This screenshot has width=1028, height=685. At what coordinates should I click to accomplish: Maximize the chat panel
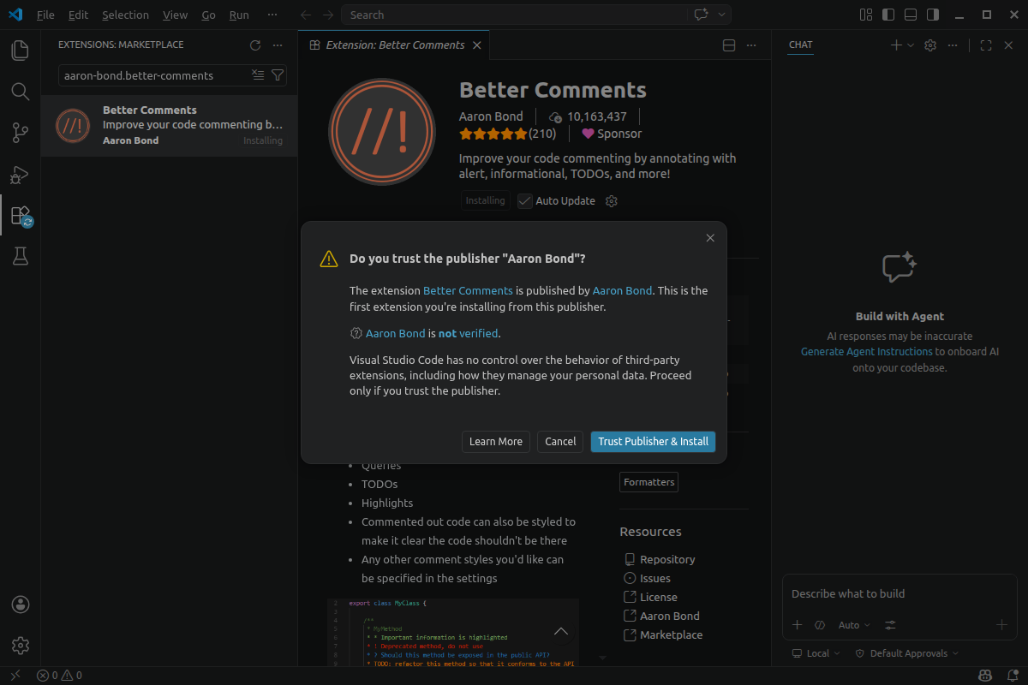point(986,45)
